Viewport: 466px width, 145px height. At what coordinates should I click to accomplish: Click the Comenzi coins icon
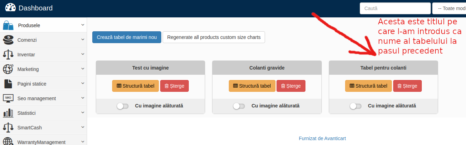coord(8,40)
